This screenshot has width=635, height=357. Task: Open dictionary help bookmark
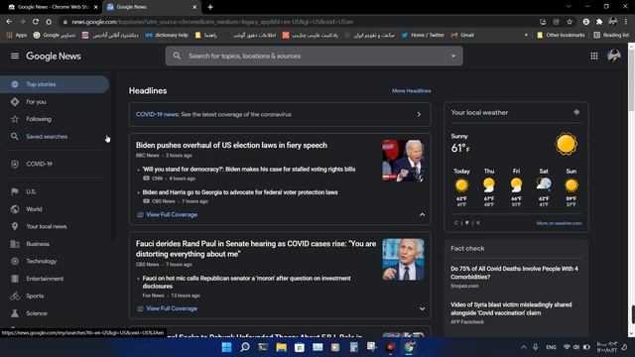tap(167, 36)
